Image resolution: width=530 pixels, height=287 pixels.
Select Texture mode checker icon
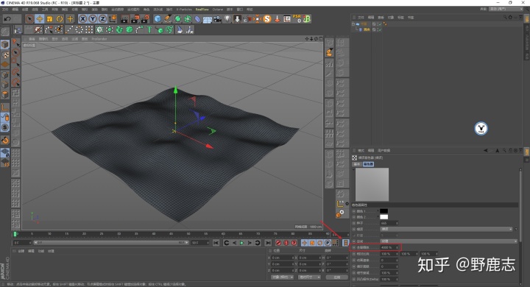pos(4,54)
